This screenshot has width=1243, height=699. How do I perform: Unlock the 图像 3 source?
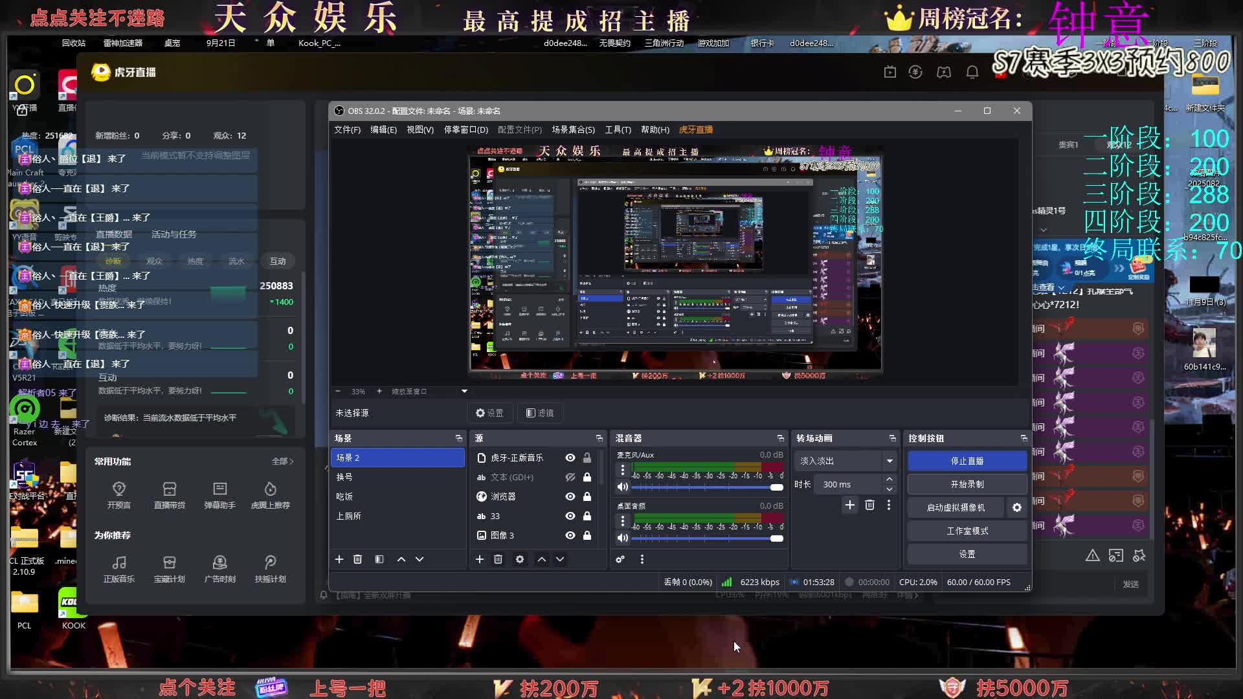tap(587, 535)
